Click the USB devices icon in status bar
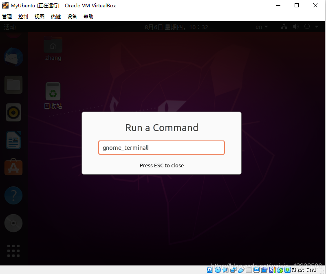 point(240,270)
